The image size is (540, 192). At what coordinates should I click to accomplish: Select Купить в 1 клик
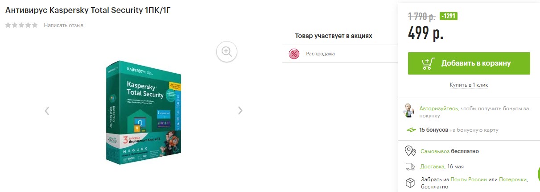click(469, 85)
